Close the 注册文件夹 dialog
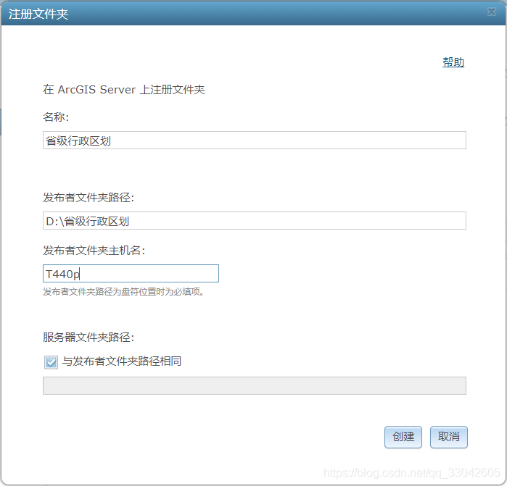The height and width of the screenshot is (486, 507). point(492,12)
